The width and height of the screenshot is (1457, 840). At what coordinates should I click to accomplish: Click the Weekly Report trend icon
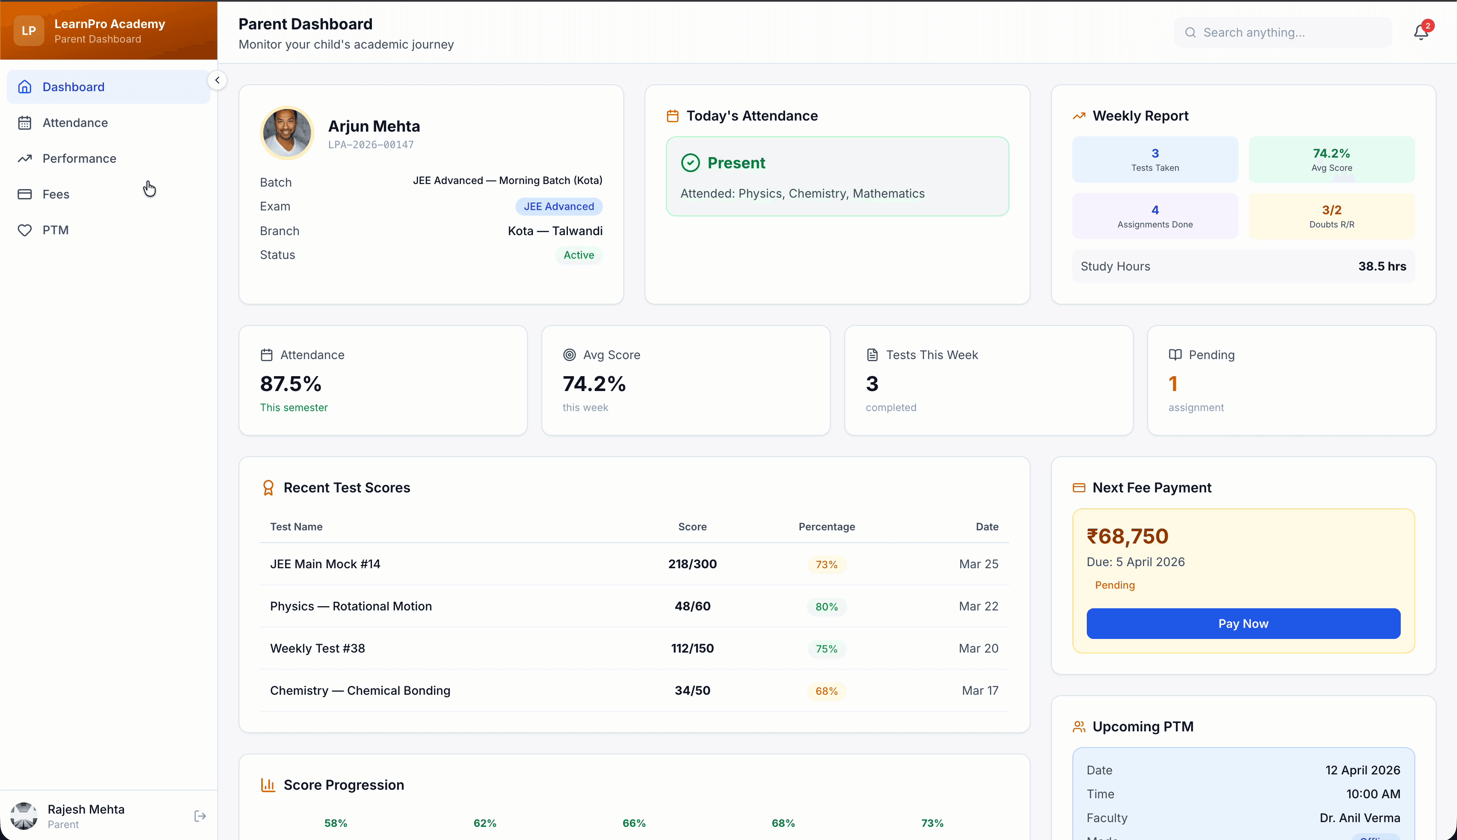1079,115
